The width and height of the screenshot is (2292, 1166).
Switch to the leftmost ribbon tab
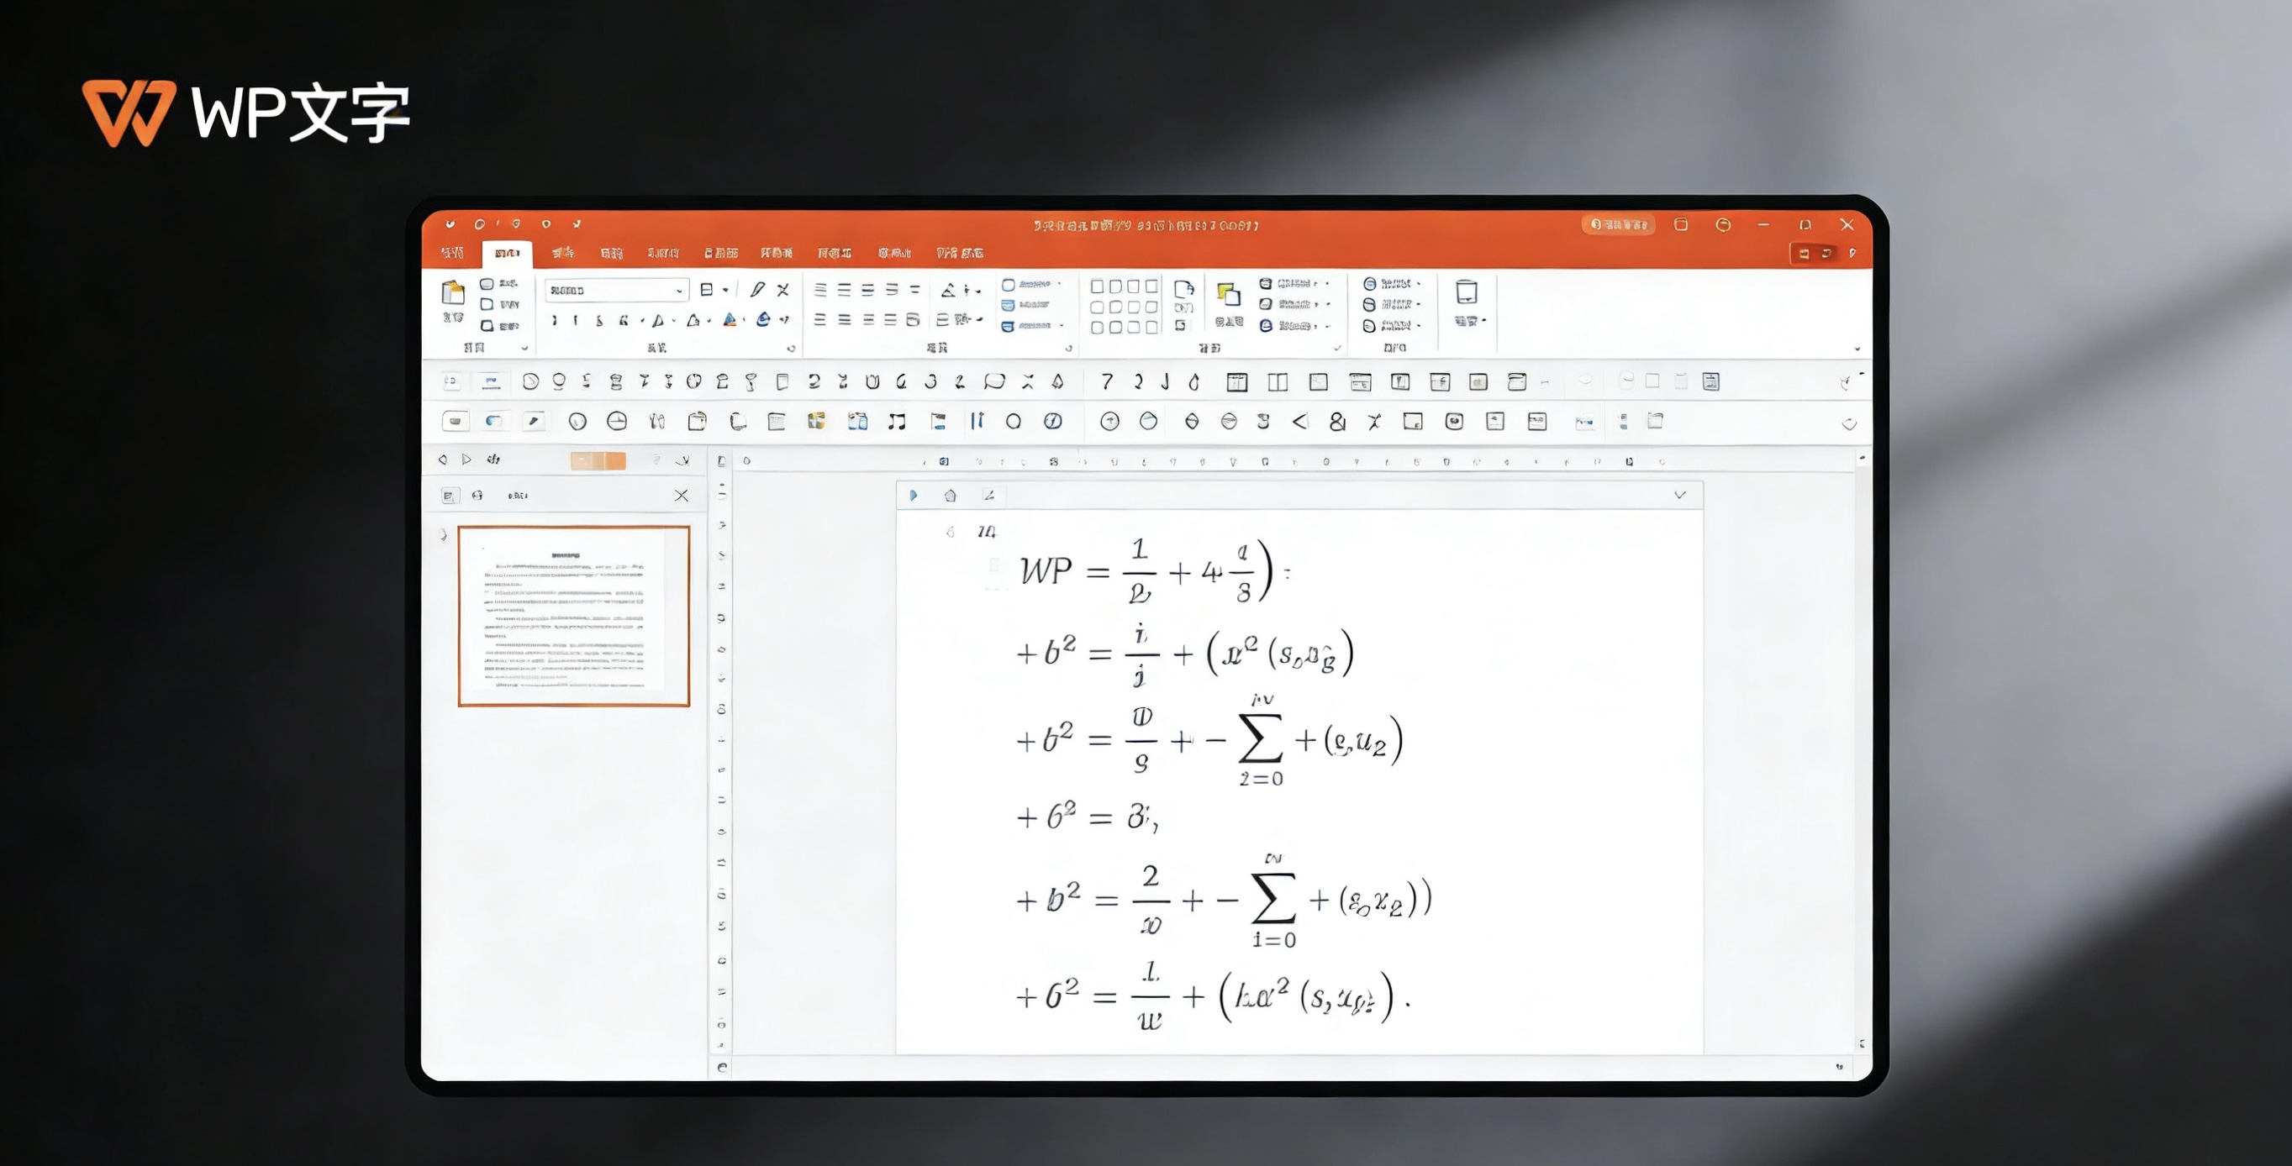pos(453,254)
